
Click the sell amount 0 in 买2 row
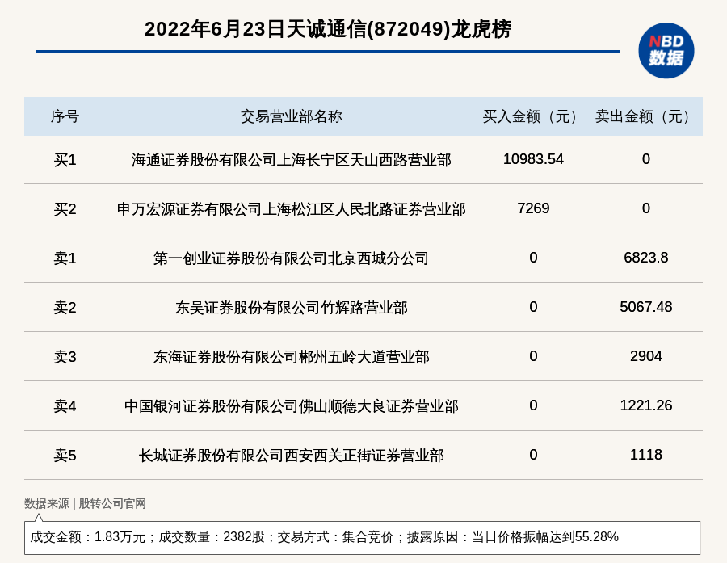[x=646, y=208]
